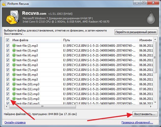Click the path cell of test-file (7).mp3
The height and width of the screenshot is (127, 161).
coord(99,70)
